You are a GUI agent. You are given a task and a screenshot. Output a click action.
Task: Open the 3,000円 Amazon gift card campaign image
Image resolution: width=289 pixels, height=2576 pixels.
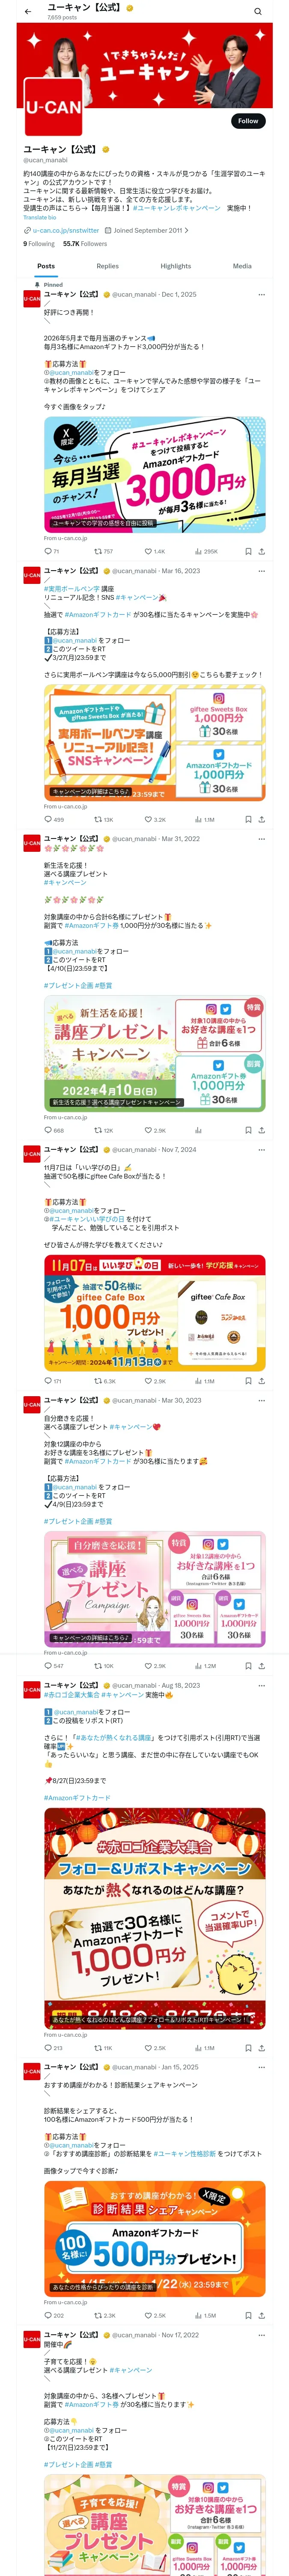[x=155, y=473]
